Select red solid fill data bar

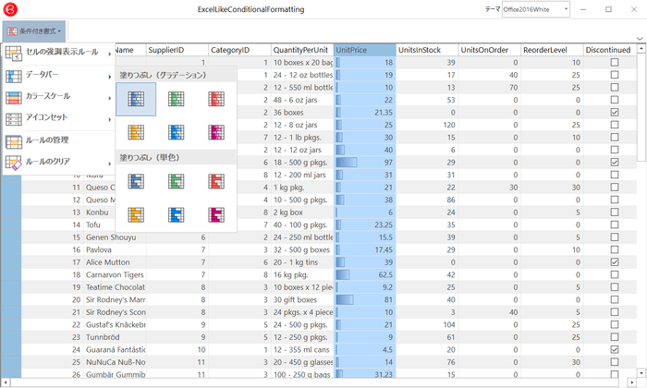(216, 181)
